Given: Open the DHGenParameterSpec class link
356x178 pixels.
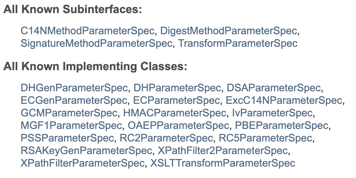Looking at the screenshot, I should (74, 88).
